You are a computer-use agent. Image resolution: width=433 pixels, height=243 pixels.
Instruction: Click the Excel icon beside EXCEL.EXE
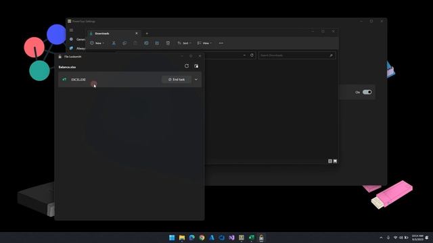pyautogui.click(x=64, y=80)
